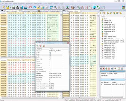Select 'Delete at 0x156' history entry
This screenshot has height=101, width=126.
(108, 38)
